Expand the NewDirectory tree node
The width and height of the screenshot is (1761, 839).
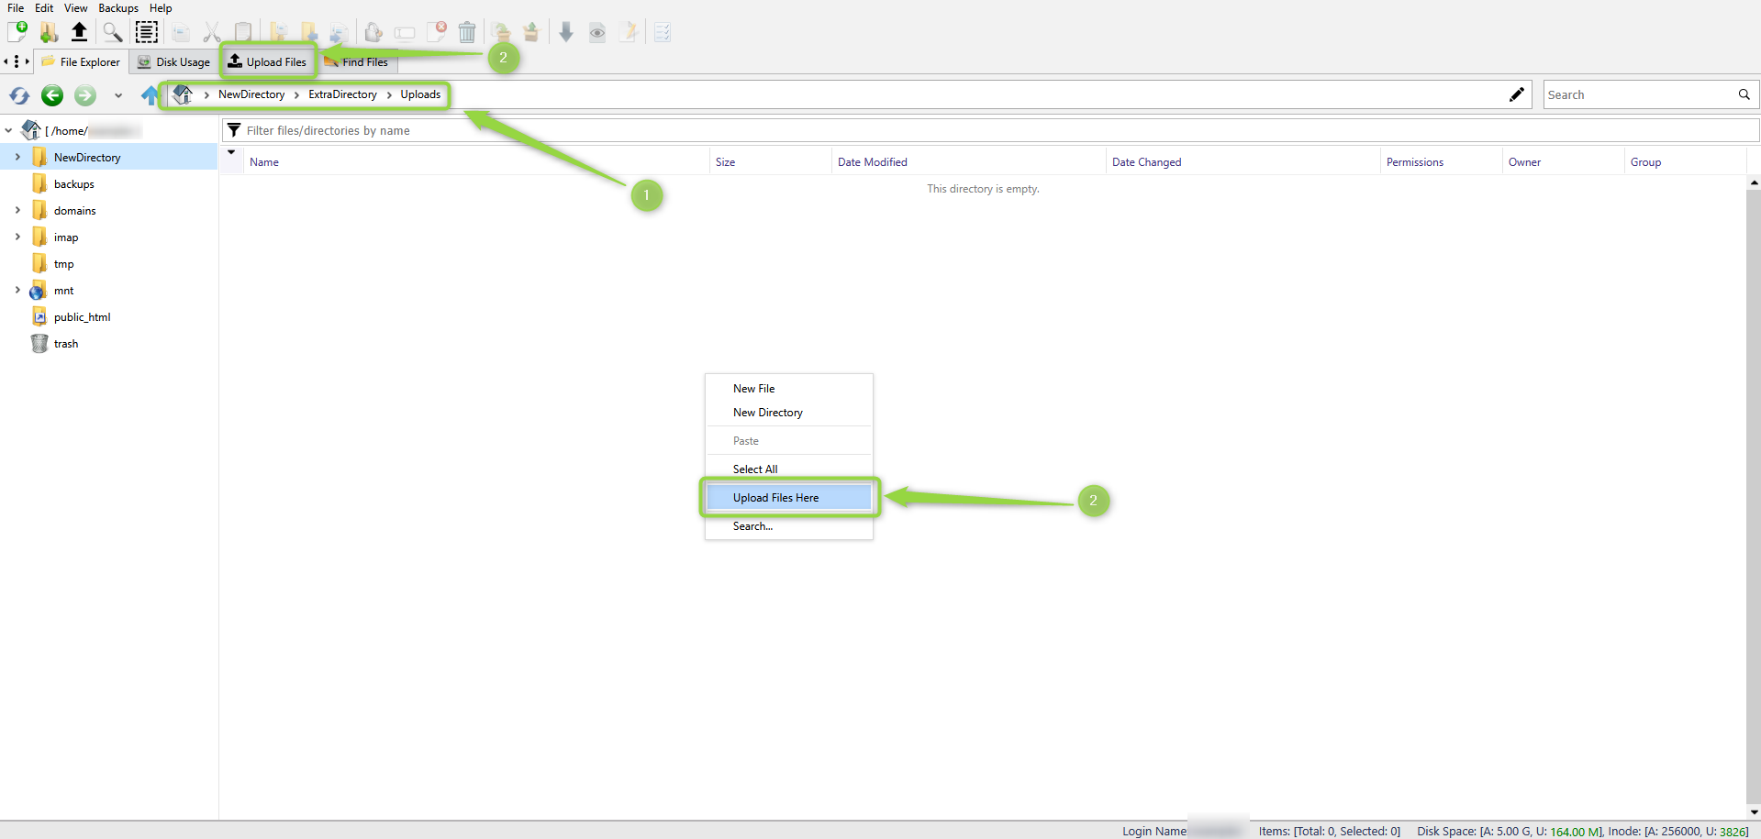[x=17, y=157]
